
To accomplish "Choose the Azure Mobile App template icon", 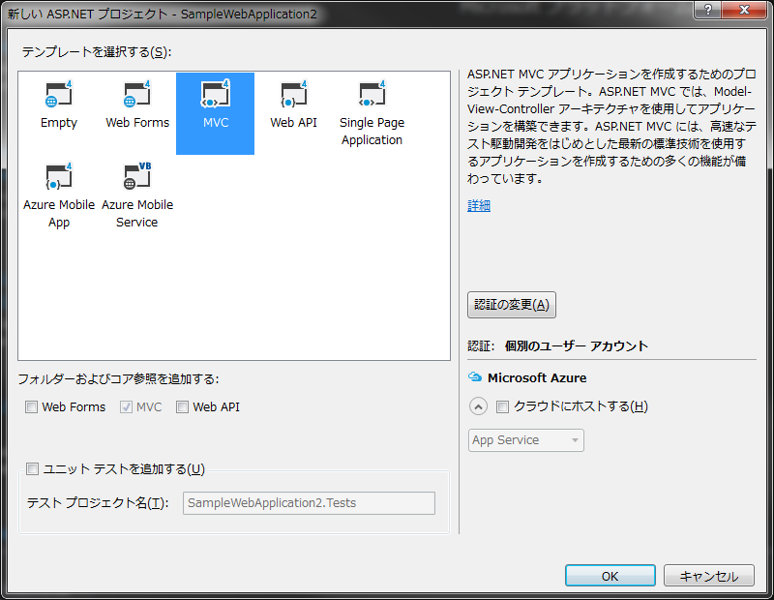I will tap(59, 176).
